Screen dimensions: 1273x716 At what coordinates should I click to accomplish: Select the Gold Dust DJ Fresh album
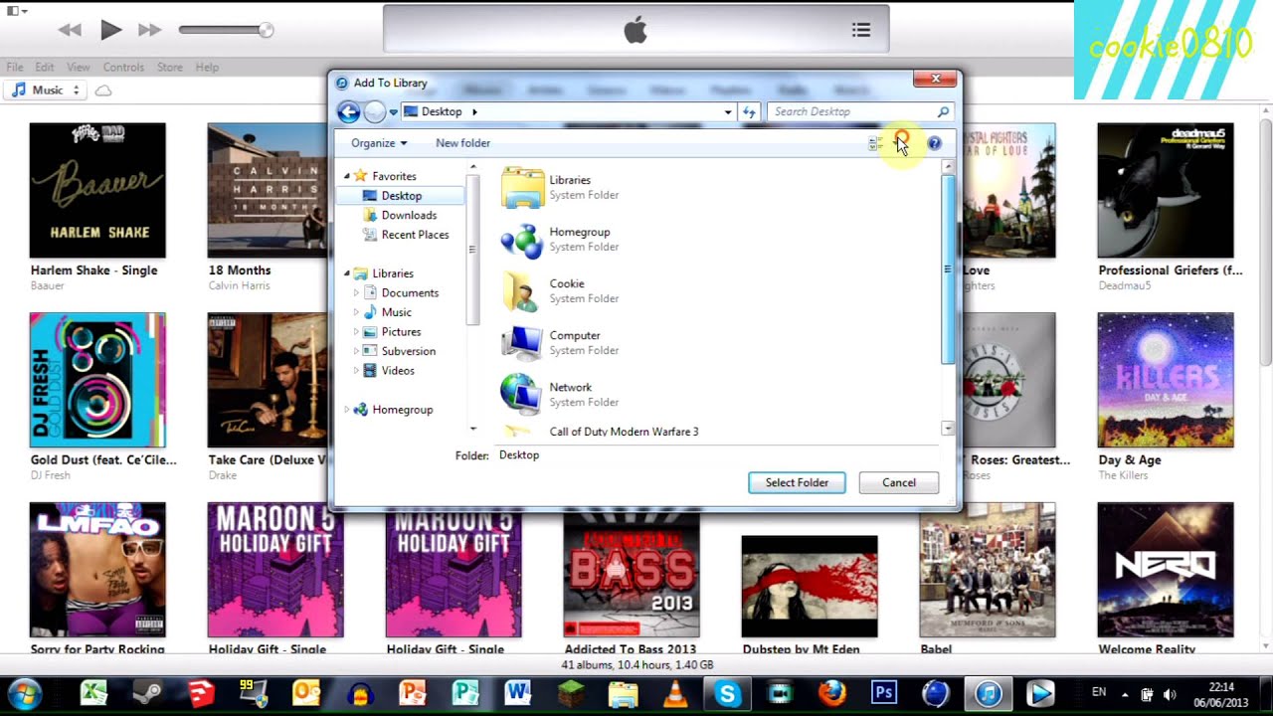click(97, 380)
